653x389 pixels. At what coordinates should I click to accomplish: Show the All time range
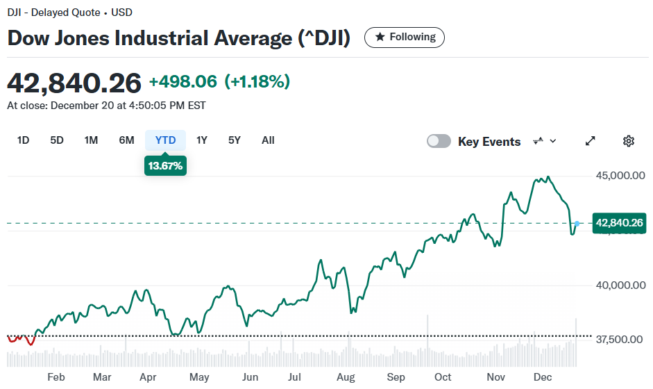click(x=268, y=140)
